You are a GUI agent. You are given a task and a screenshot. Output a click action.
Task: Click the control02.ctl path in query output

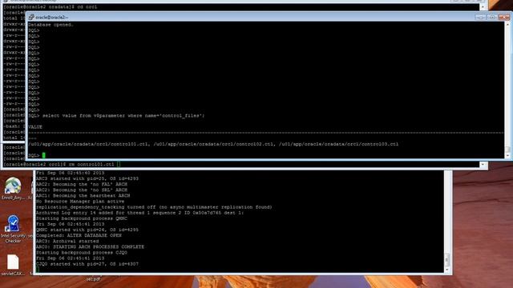[x=214, y=144]
